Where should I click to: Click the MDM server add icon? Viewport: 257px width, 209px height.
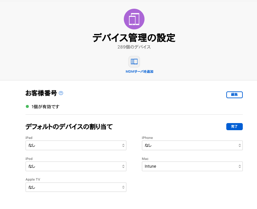click(134, 62)
